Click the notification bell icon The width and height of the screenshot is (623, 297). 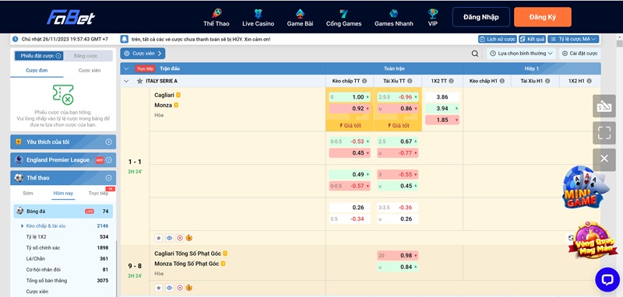[x=125, y=39]
